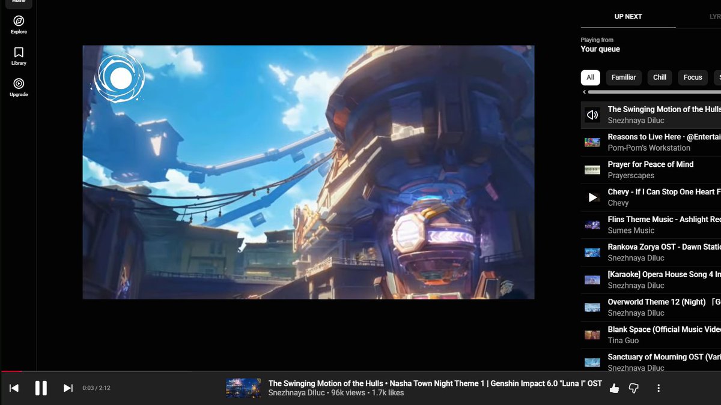Click the video player artwork
The image size is (721, 405).
(x=308, y=172)
